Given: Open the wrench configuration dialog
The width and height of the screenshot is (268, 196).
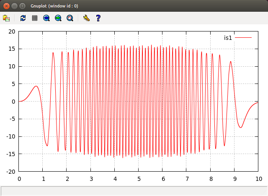Looking at the screenshot, I should (x=87, y=18).
